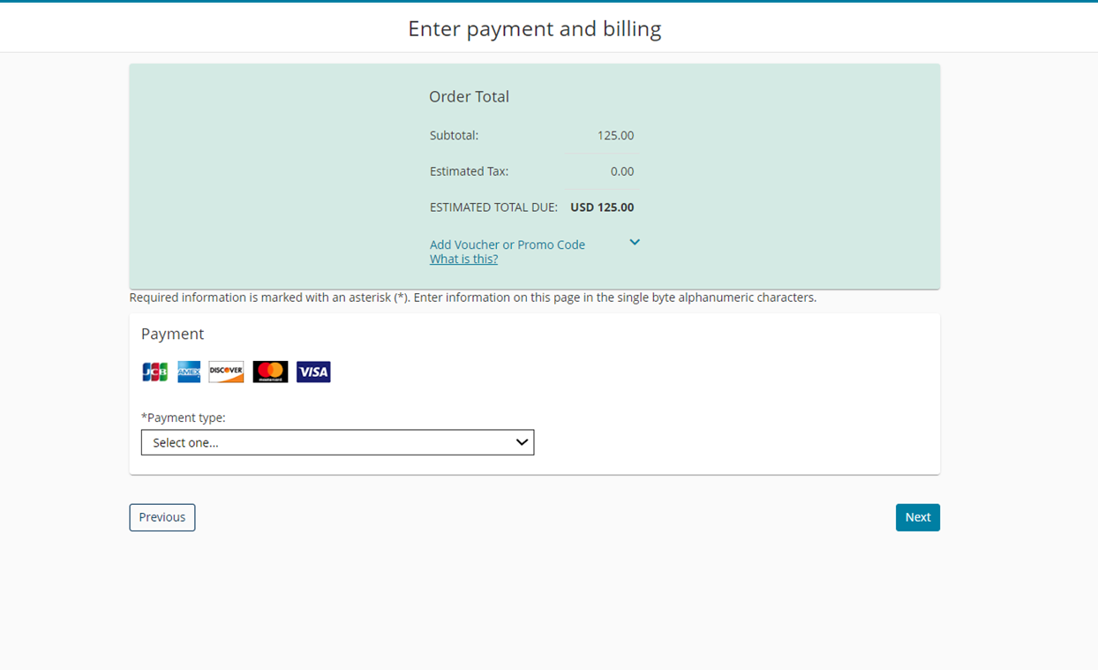Image resolution: width=1098 pixels, height=670 pixels.
Task: Click the American Express card logo
Action: [189, 372]
